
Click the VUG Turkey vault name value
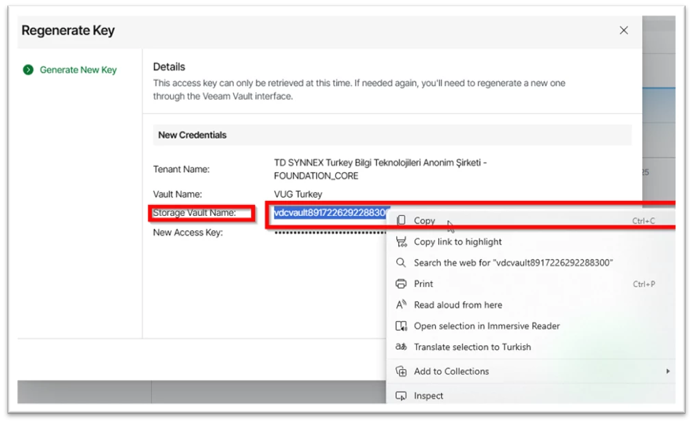point(298,194)
